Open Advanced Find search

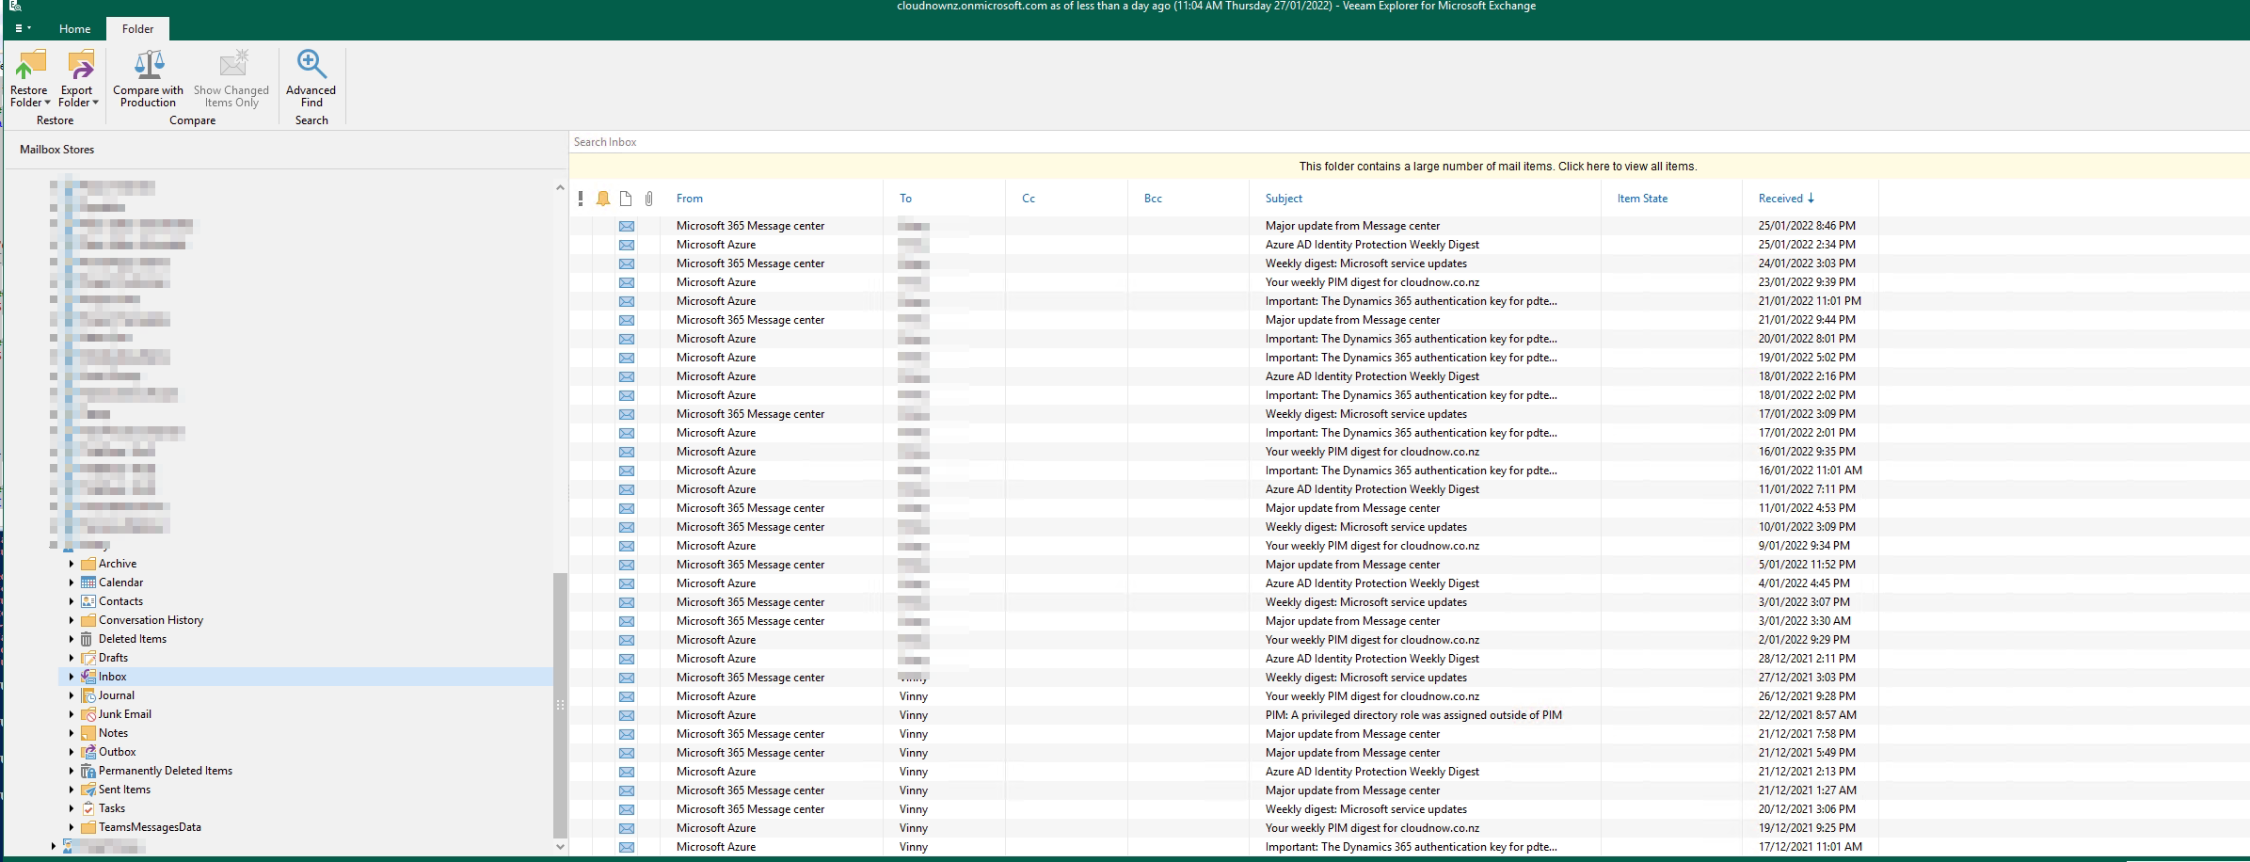(x=311, y=78)
